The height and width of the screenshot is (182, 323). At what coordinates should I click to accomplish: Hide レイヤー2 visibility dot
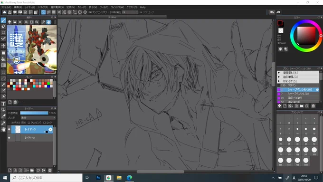[9, 138]
